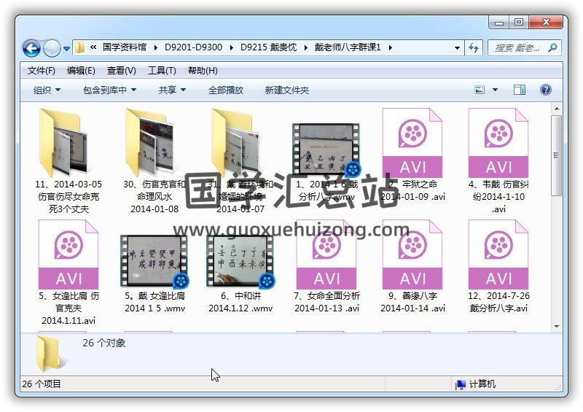Select the 善缘八字 2014-01-14 AVI file
This screenshot has width=583, height=412.
coord(412,255)
